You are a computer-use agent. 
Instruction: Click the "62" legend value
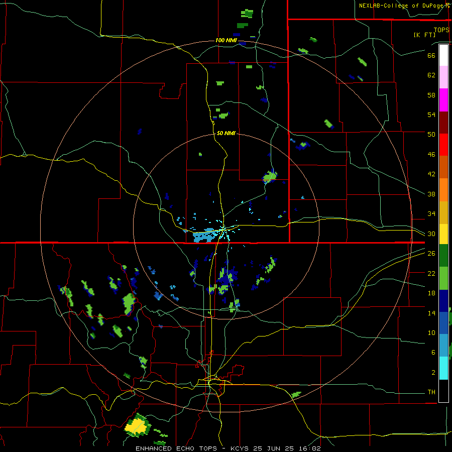pyautogui.click(x=431, y=75)
